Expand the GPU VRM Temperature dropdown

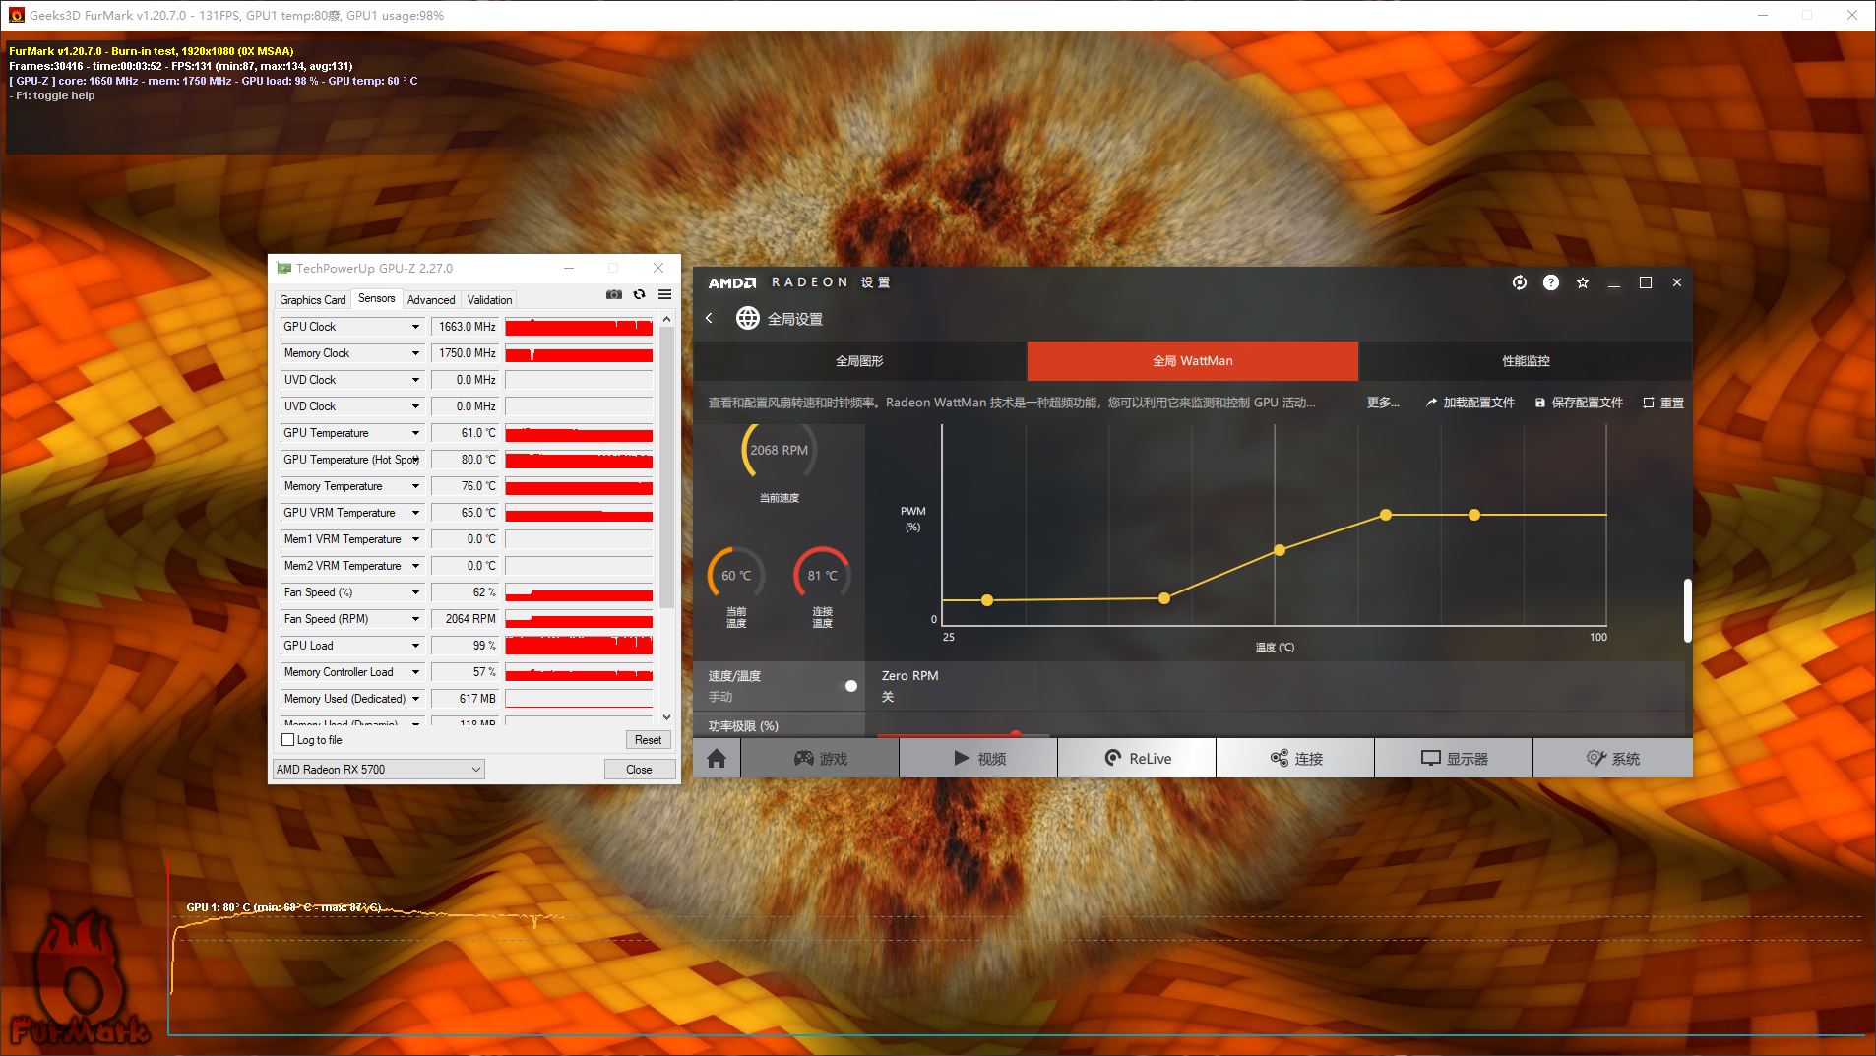click(x=415, y=513)
